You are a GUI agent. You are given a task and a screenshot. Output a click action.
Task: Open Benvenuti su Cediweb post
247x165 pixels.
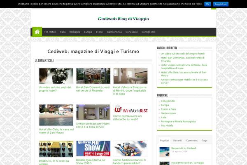pyautogui.click(x=184, y=148)
